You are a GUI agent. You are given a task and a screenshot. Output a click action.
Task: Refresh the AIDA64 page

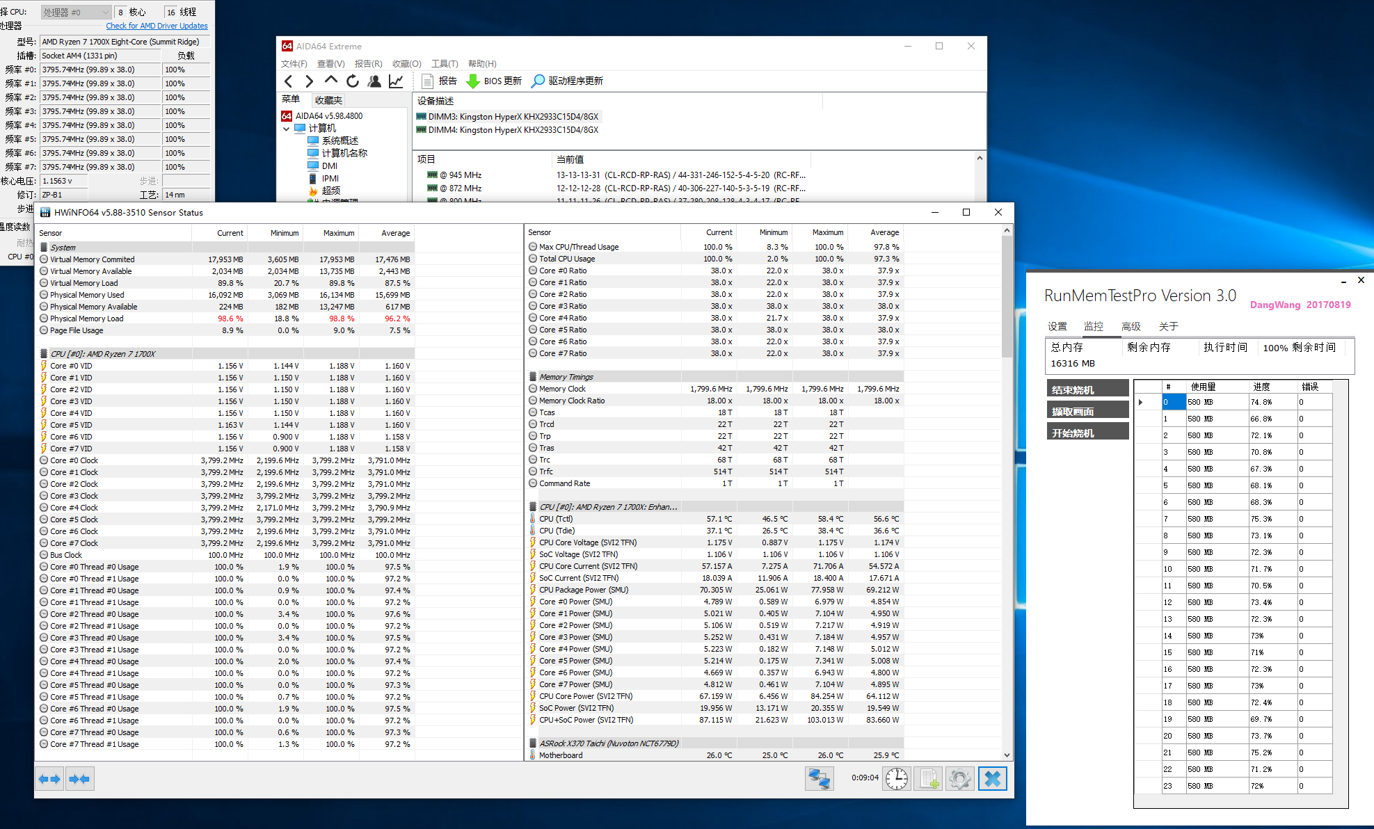(x=353, y=81)
